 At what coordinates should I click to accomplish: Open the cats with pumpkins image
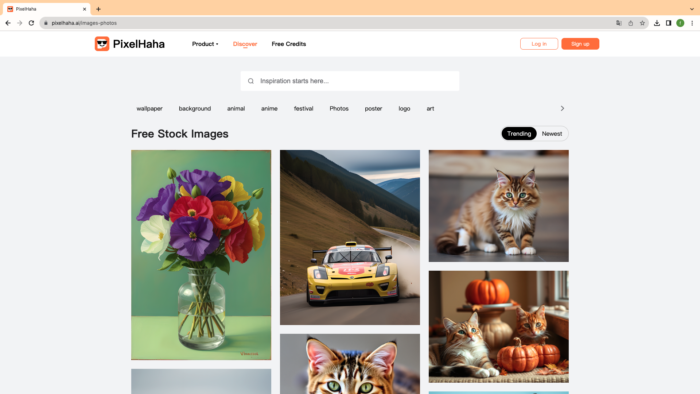click(499, 327)
